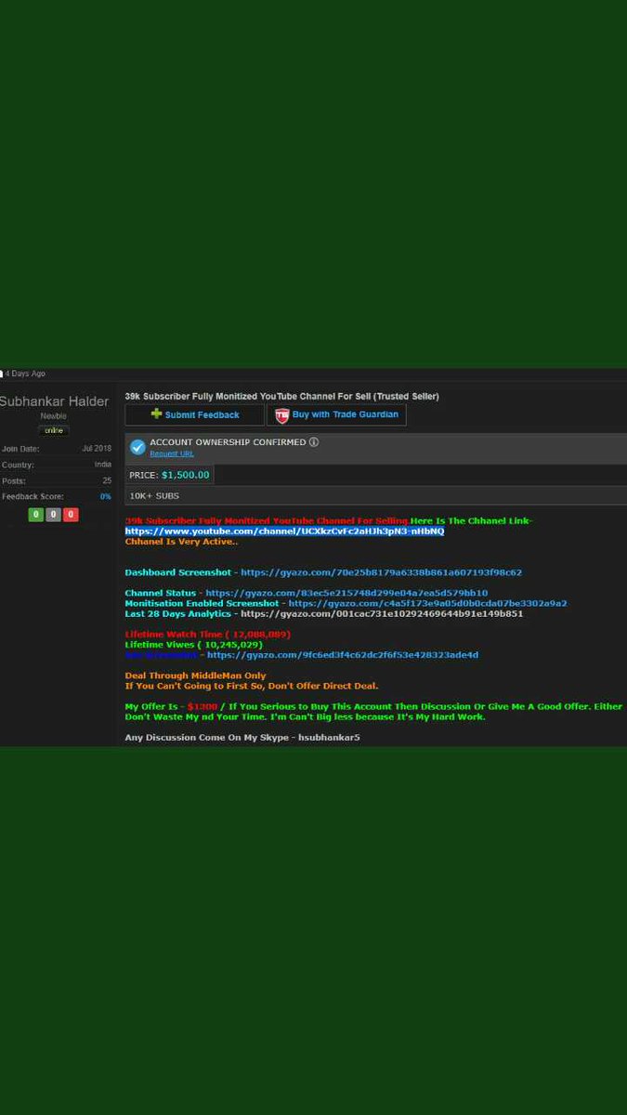Click the thread title '39k Subscriber Fully Monitized'
627x1115 pixels.
[281, 396]
